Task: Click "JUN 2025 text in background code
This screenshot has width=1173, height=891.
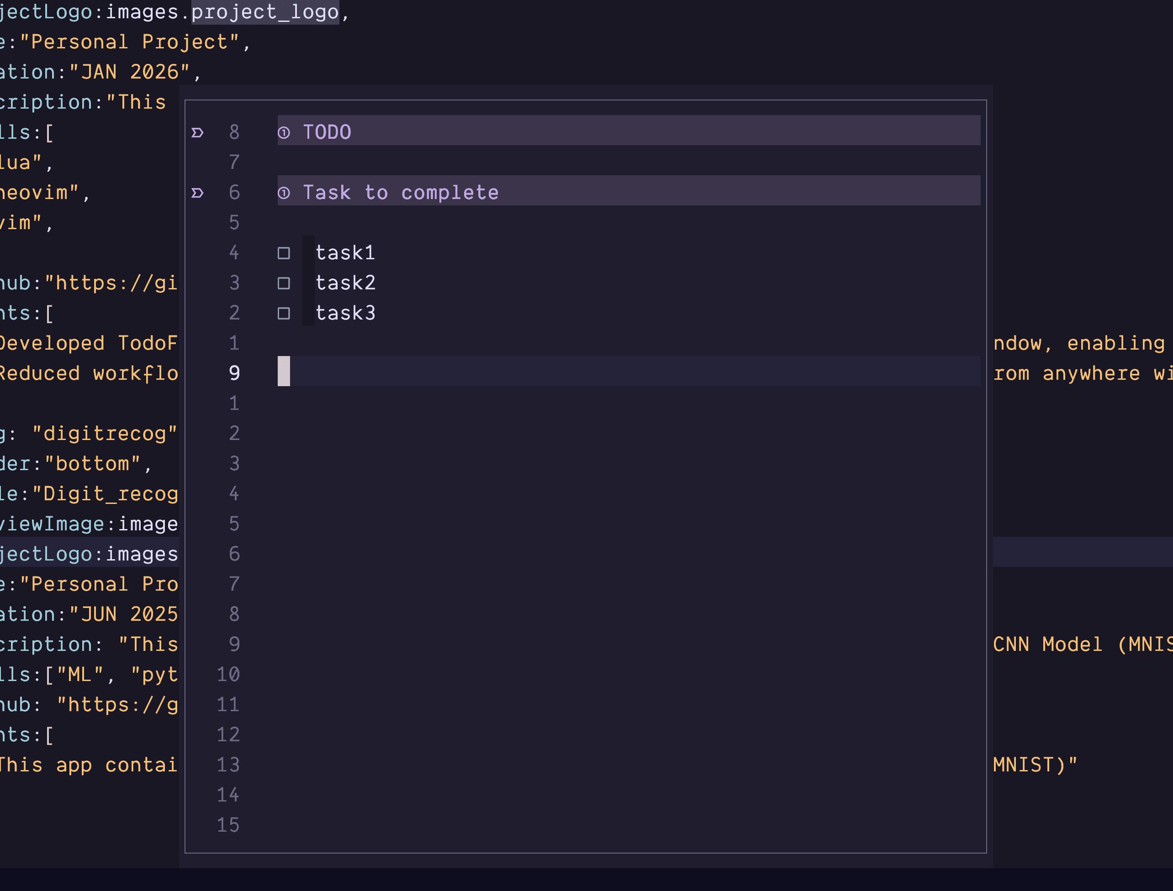Action: pyautogui.click(x=123, y=615)
